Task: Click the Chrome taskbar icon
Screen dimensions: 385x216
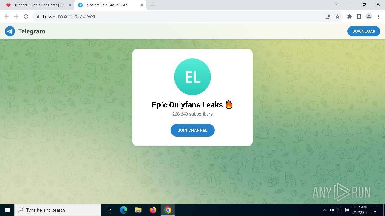Action: point(168,210)
